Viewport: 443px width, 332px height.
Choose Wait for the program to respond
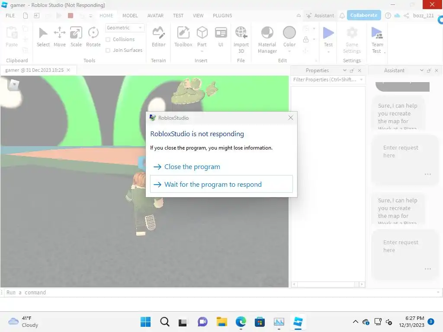click(x=221, y=184)
